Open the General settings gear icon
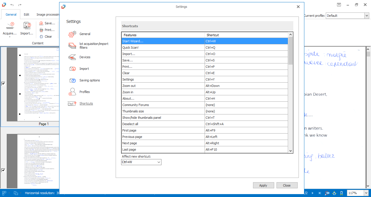371x197 pixels. point(72,34)
